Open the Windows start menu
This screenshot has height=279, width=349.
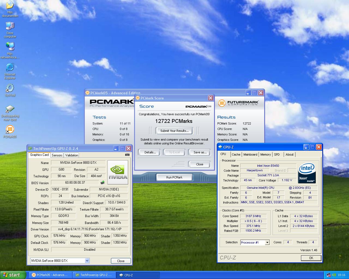coord(13,275)
